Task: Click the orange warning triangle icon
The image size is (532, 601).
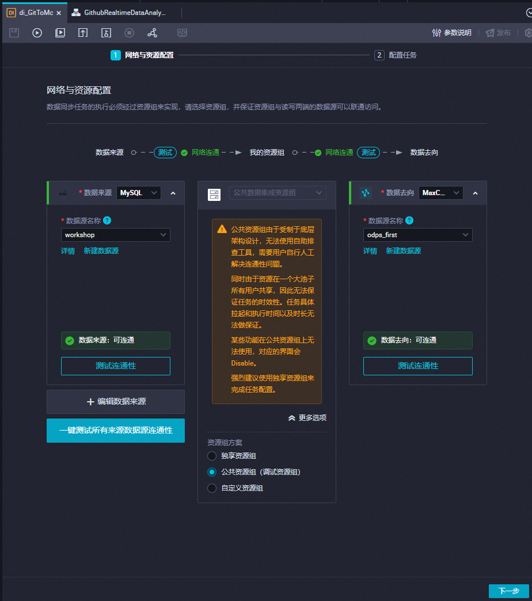Action: click(x=222, y=229)
